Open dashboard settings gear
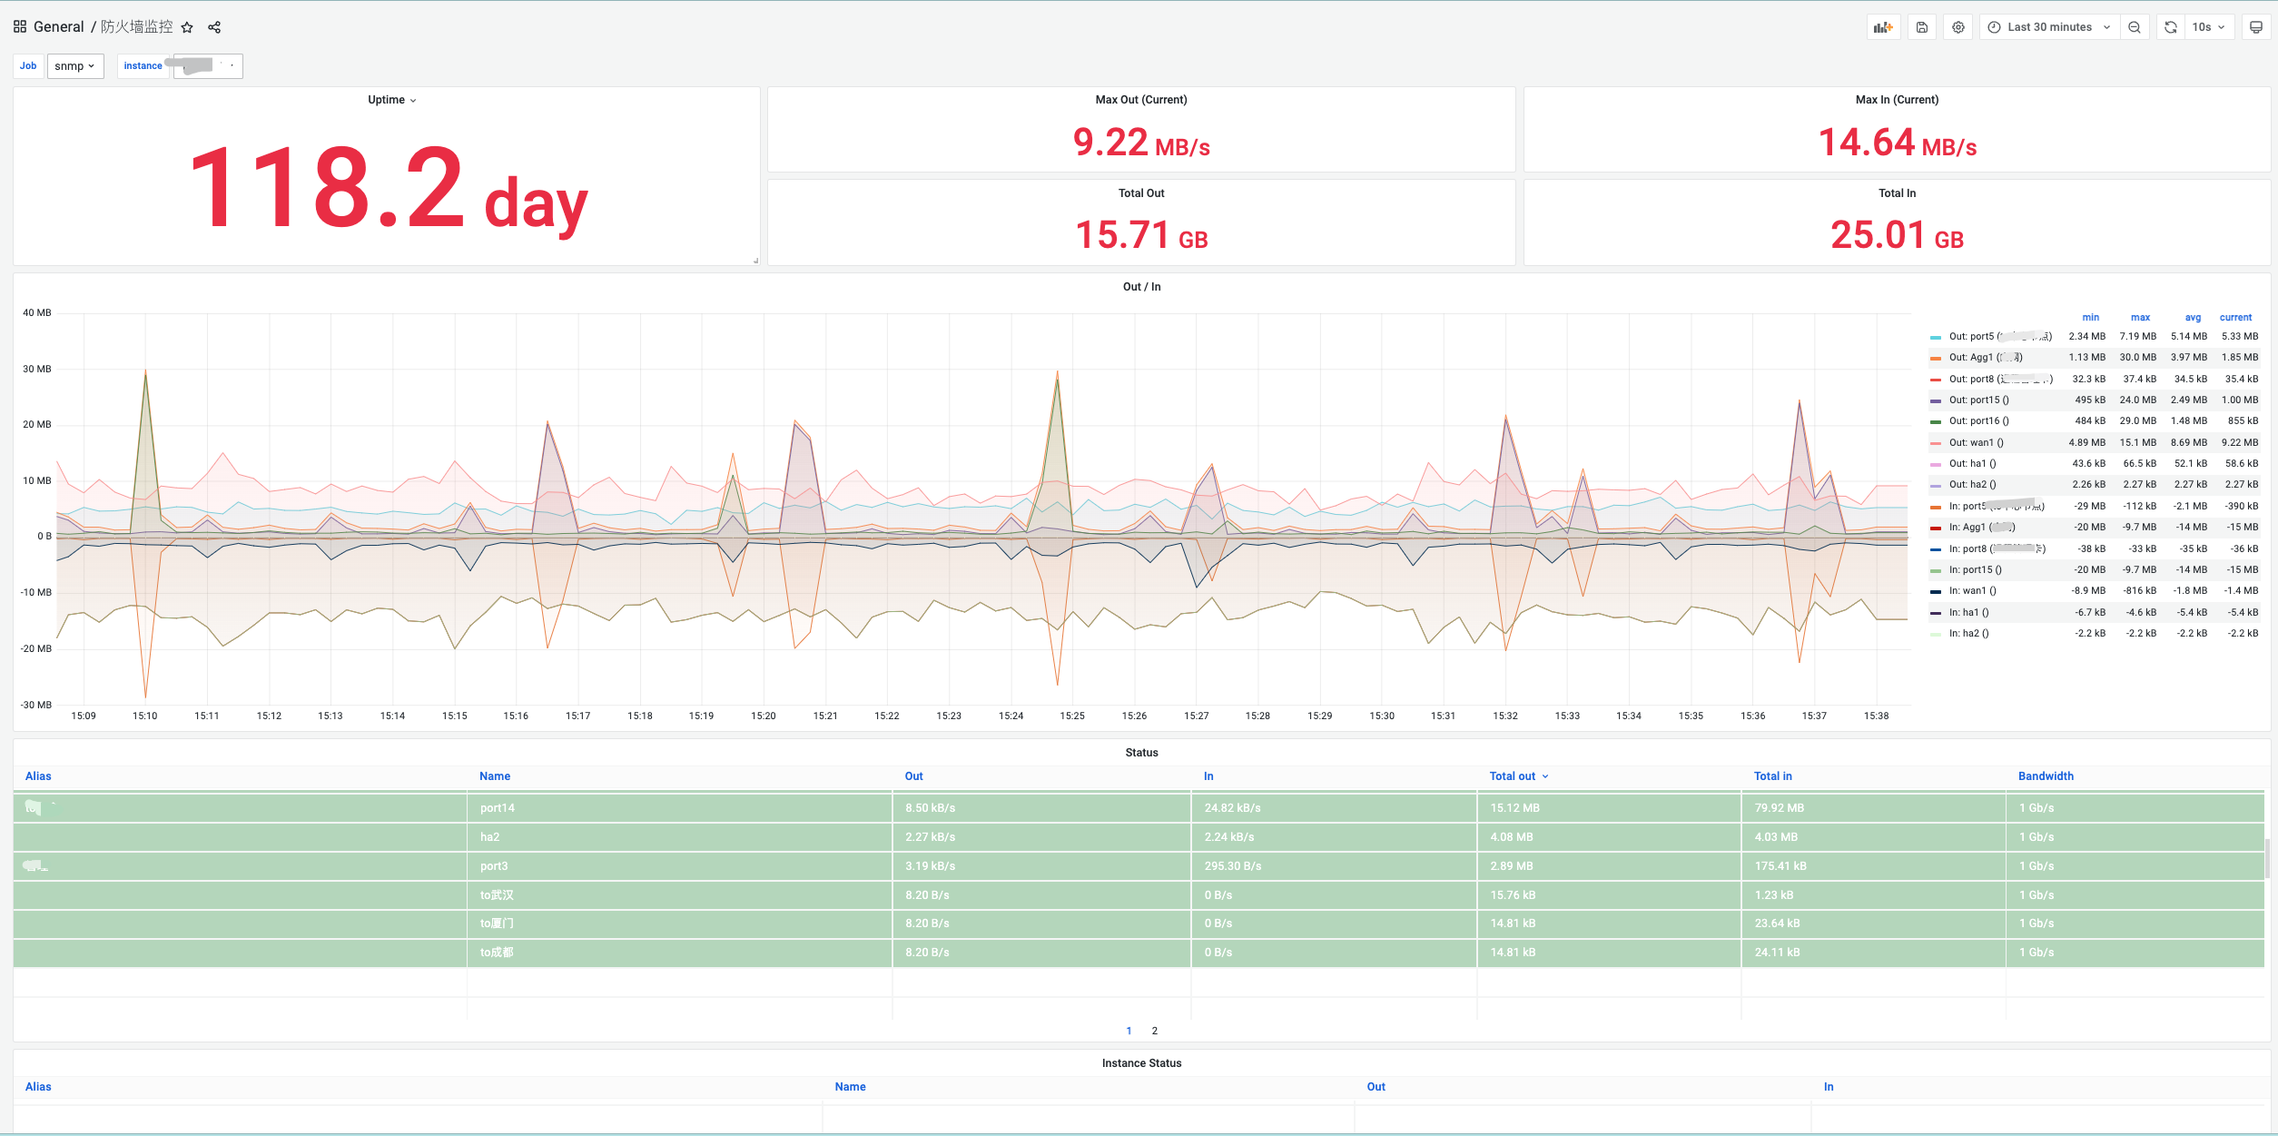 tap(1958, 27)
